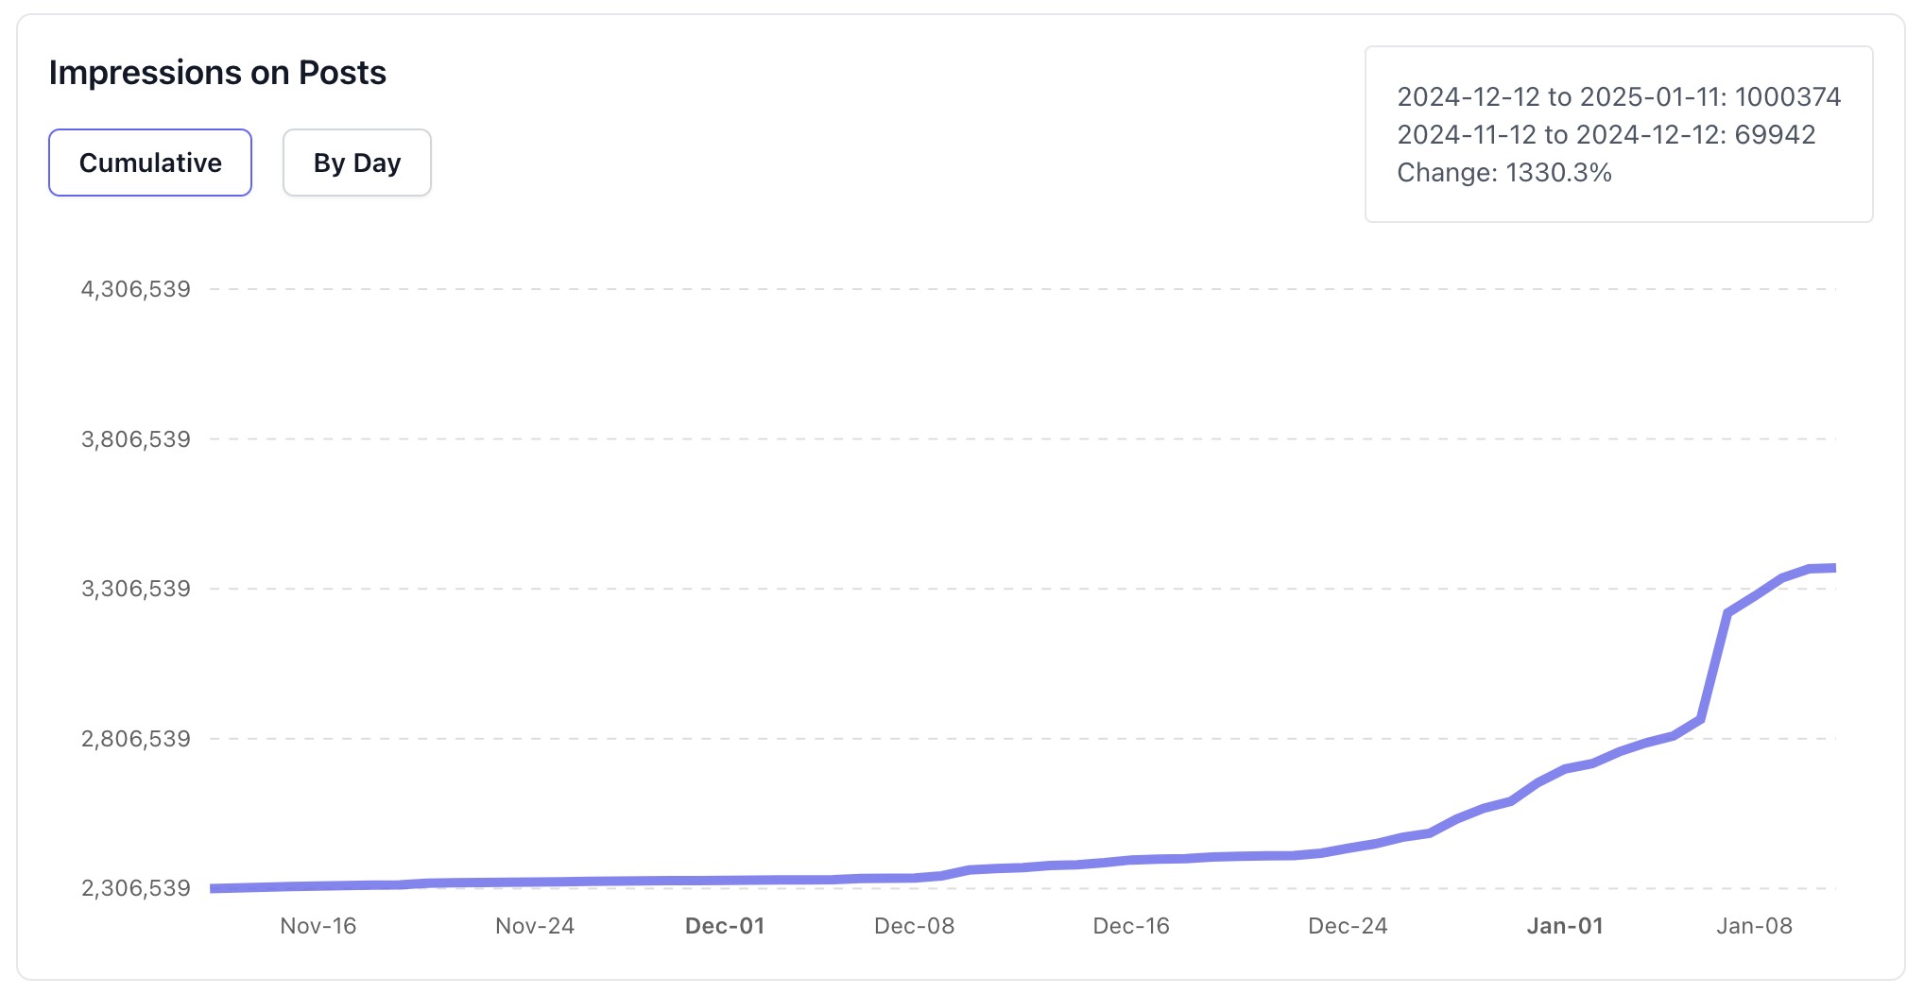Click the 4,306,539 y-axis label
Viewport: 1924px width, 994px height.
(x=136, y=289)
